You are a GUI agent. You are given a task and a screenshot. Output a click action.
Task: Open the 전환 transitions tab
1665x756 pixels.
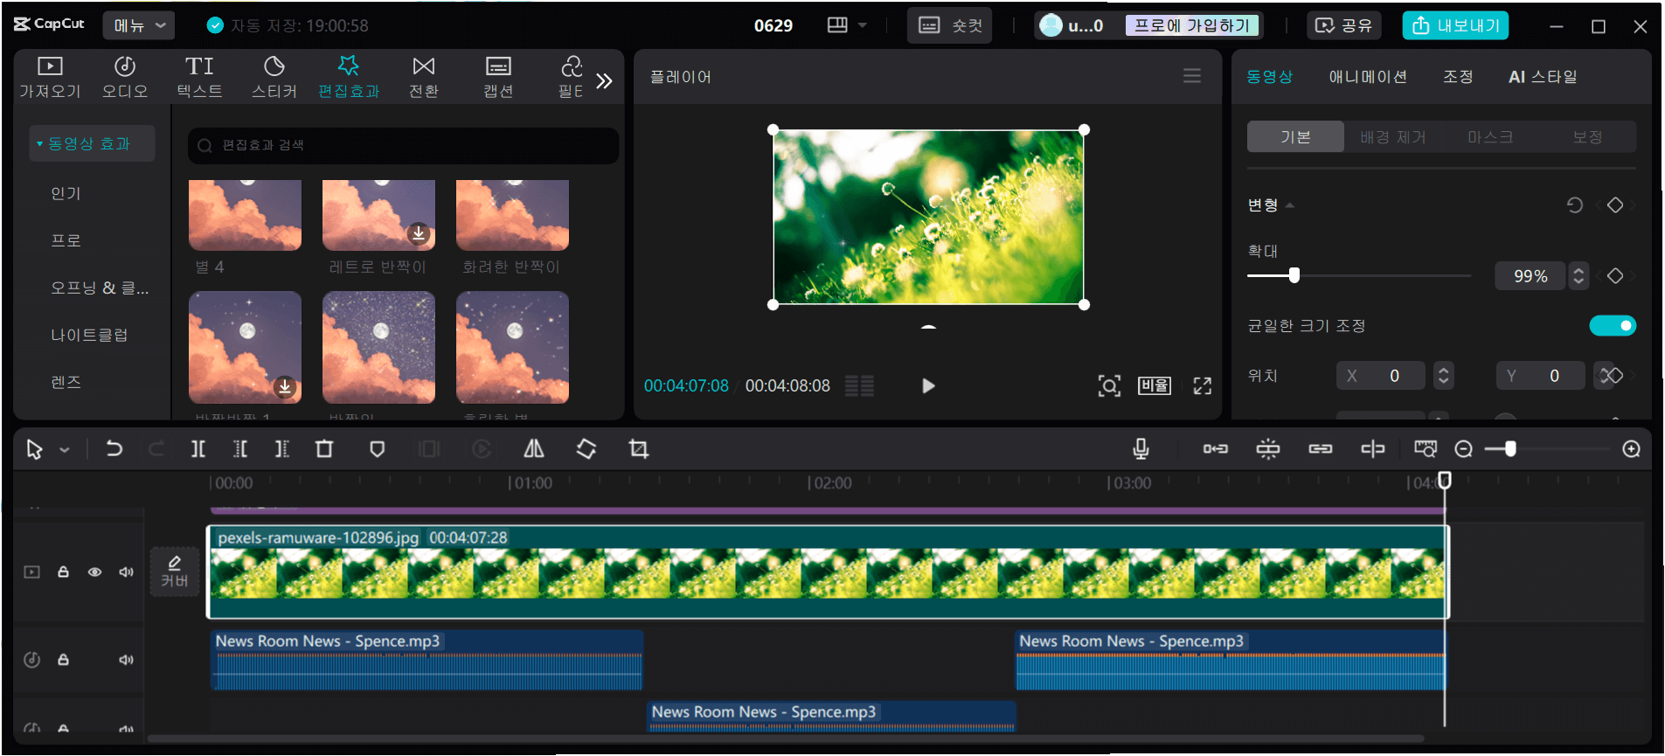tap(424, 77)
